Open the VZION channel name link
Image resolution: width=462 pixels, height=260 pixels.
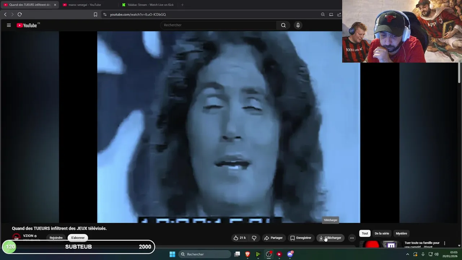point(28,236)
